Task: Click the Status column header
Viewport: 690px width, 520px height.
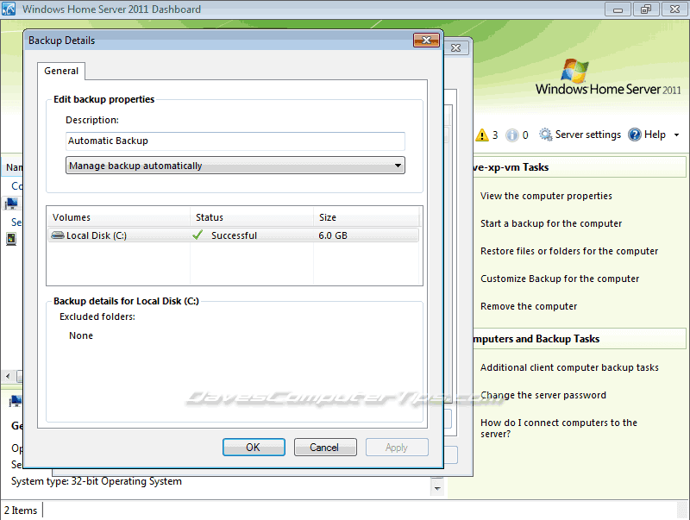Action: pyautogui.click(x=252, y=217)
